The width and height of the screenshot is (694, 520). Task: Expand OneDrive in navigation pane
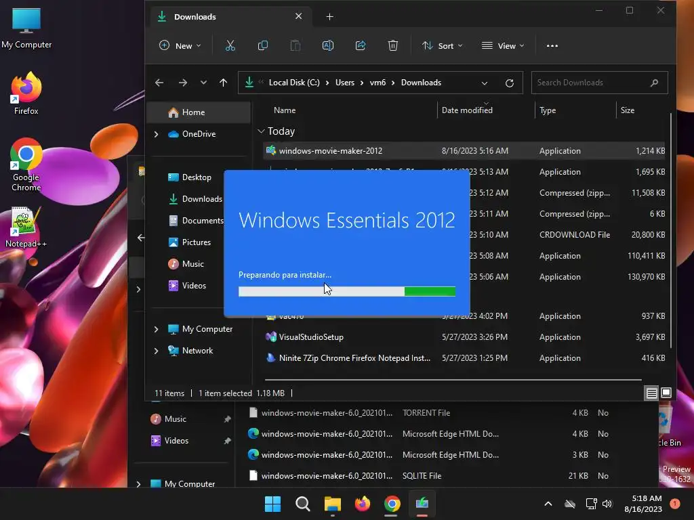(157, 134)
